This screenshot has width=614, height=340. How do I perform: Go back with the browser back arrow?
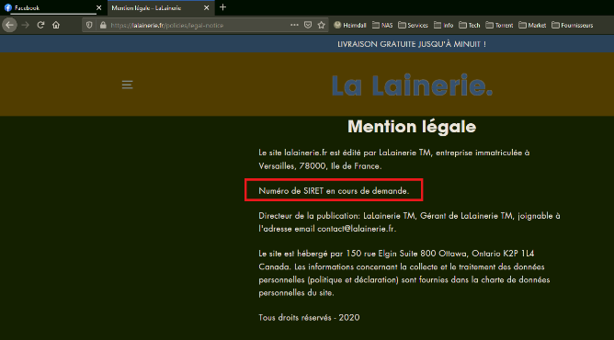click(9, 25)
